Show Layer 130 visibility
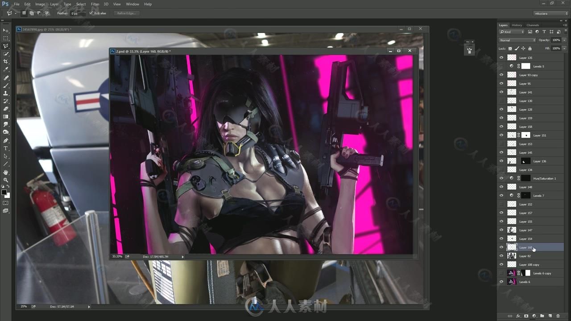This screenshot has height=321, width=571. [x=501, y=101]
